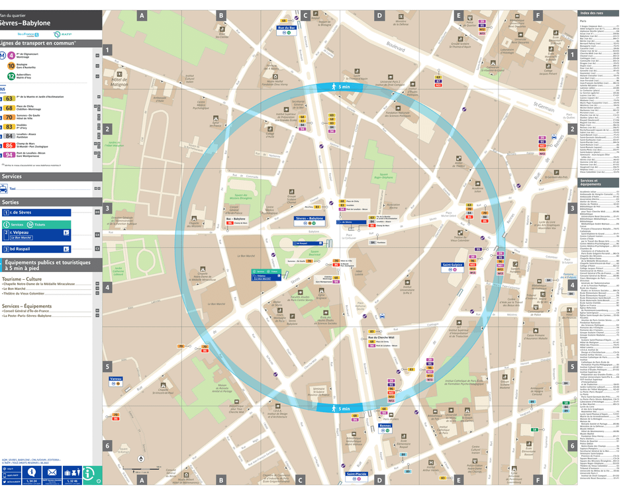Screen dimensions: 625x495
Task: Expand the Équipements publics et touristiques section
Action: click(x=50, y=265)
